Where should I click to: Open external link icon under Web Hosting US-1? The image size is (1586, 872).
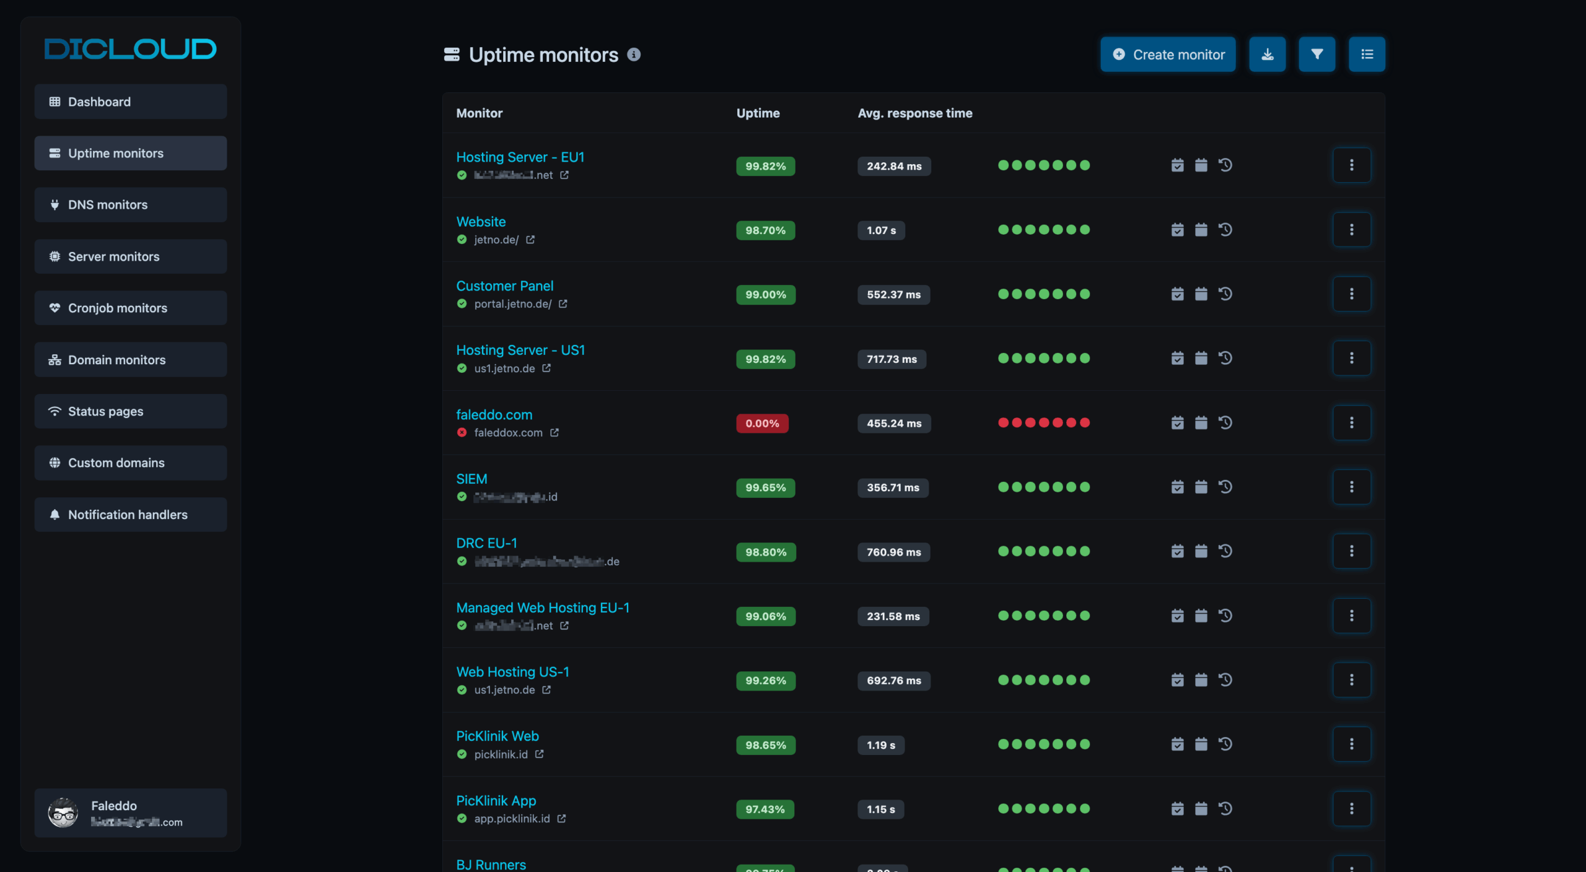pyautogui.click(x=546, y=690)
